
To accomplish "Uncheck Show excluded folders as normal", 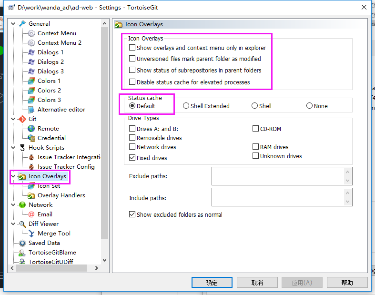I will [x=132, y=214].
